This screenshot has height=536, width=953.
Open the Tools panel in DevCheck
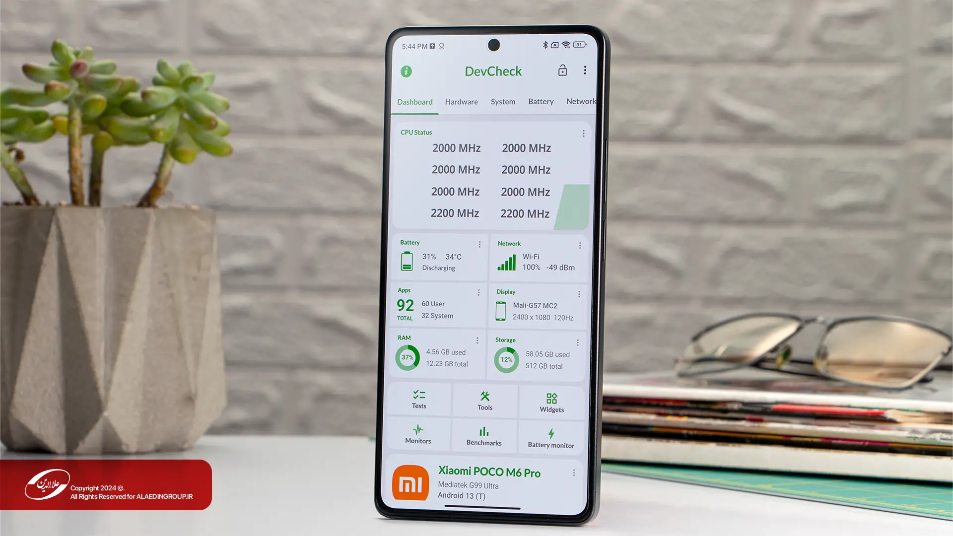(x=484, y=400)
